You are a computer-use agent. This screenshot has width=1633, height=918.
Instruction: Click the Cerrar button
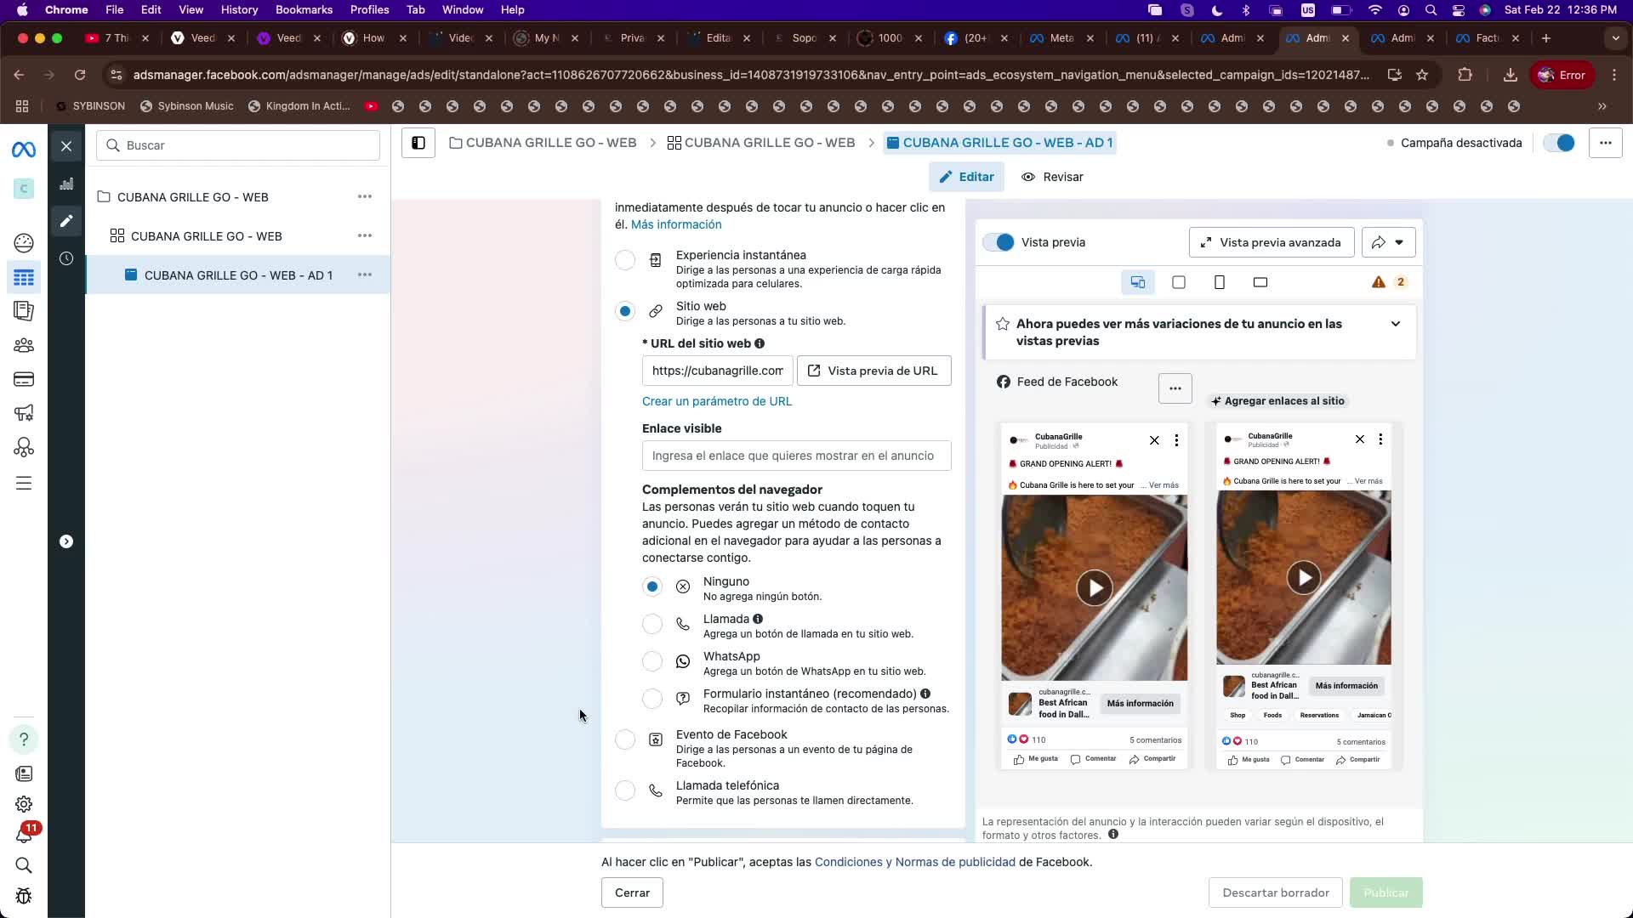click(632, 892)
